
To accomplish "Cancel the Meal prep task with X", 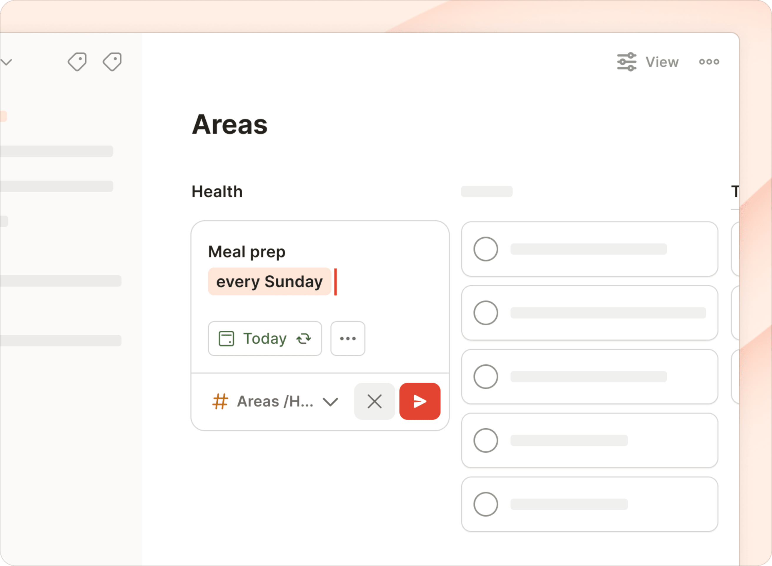I will tap(375, 402).
